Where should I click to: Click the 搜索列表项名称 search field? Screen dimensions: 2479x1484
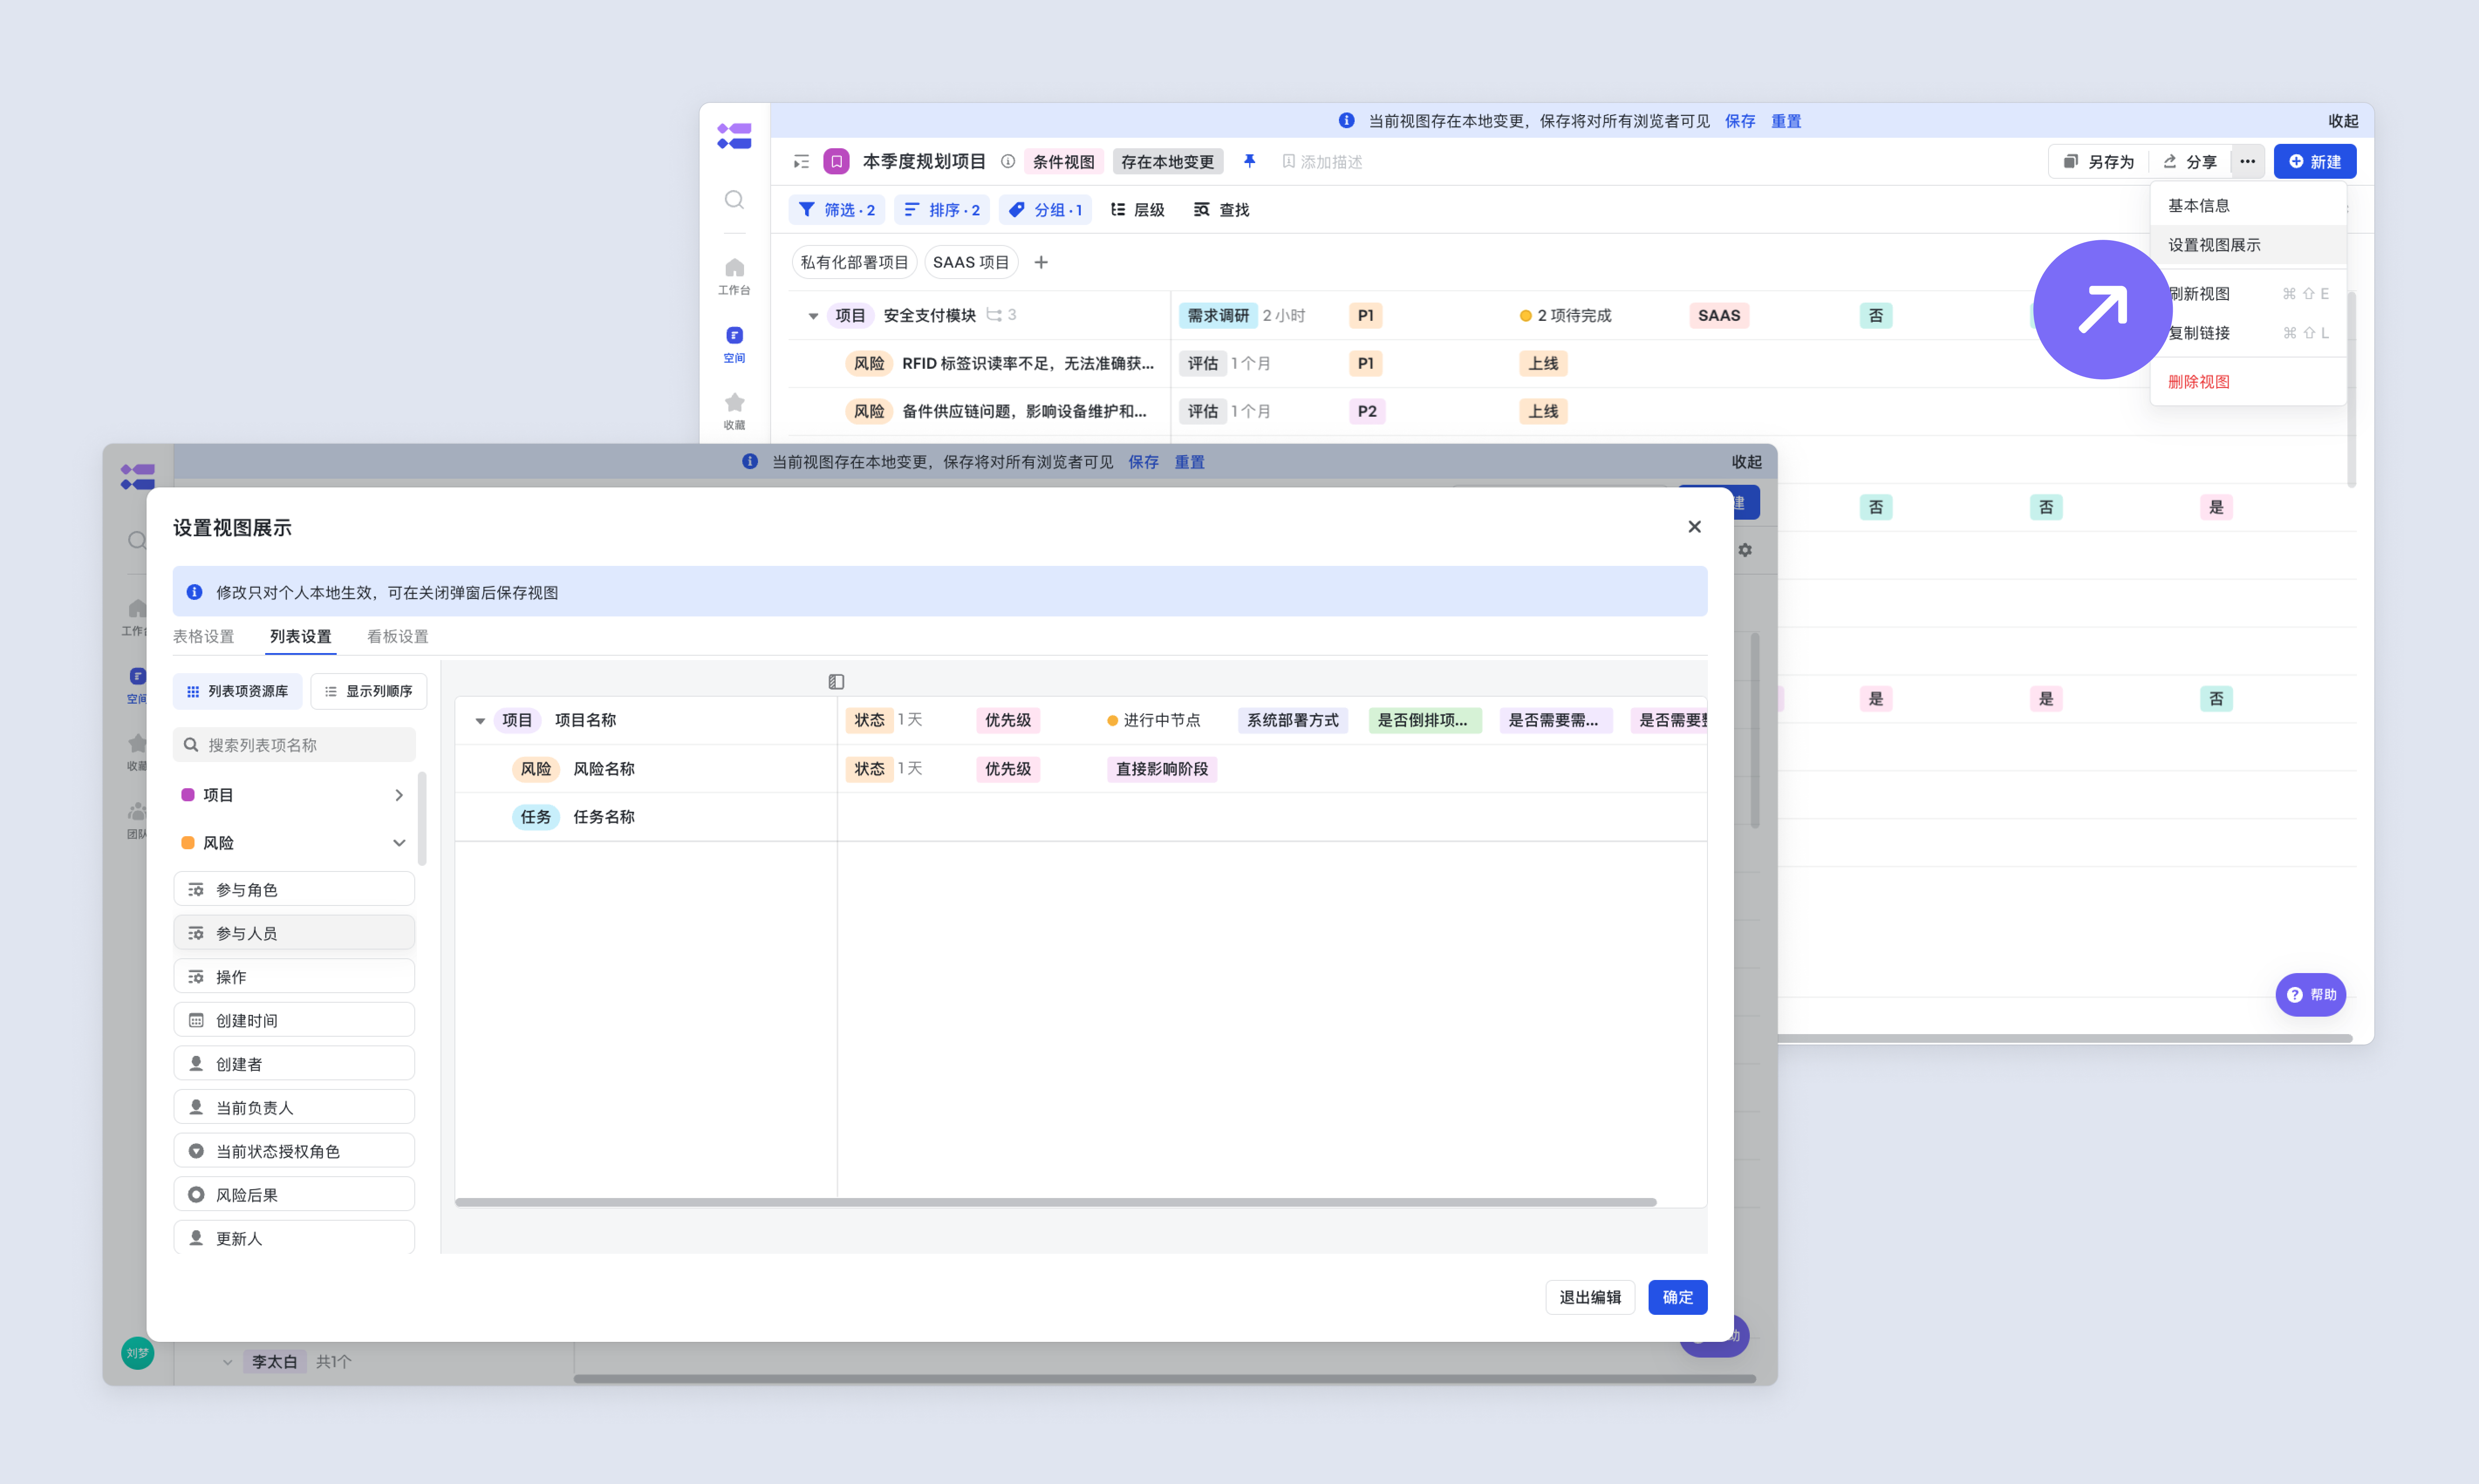pos(294,745)
